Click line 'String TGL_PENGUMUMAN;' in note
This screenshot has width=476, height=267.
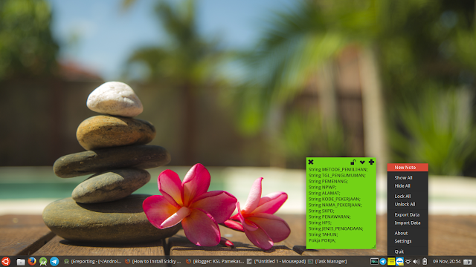[337, 175]
